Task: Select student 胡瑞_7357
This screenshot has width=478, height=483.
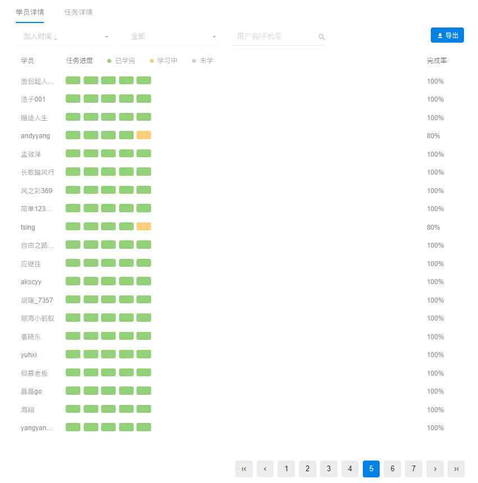Action: click(x=37, y=300)
